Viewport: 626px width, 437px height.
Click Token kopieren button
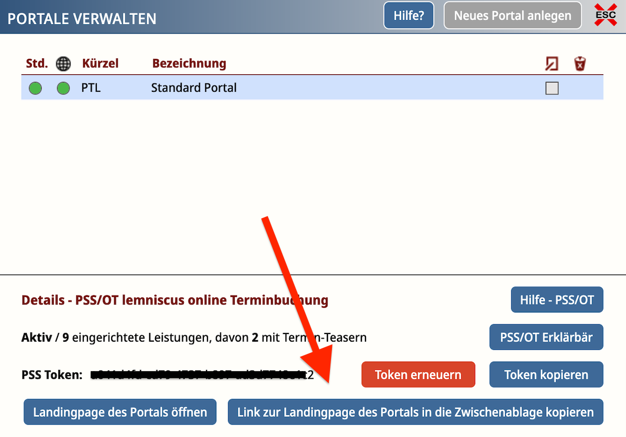coord(546,375)
